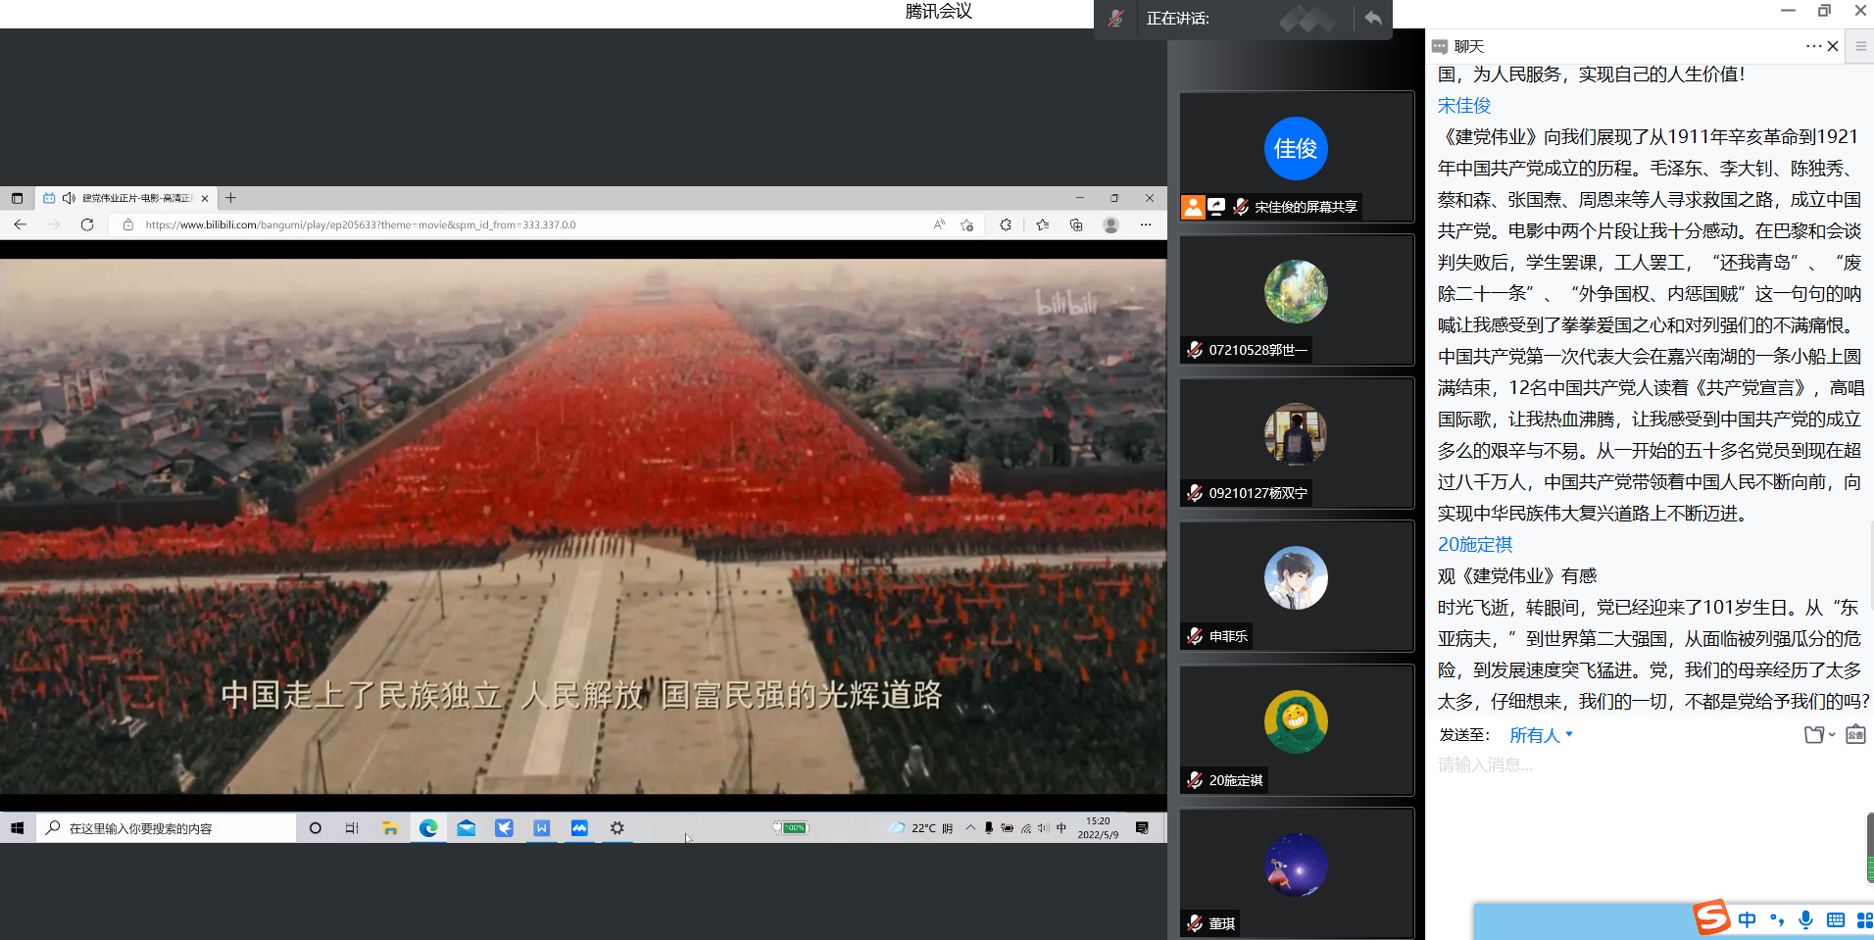This screenshot has width=1874, height=940.
Task: Open the notification center icon
Action: tap(1142, 828)
